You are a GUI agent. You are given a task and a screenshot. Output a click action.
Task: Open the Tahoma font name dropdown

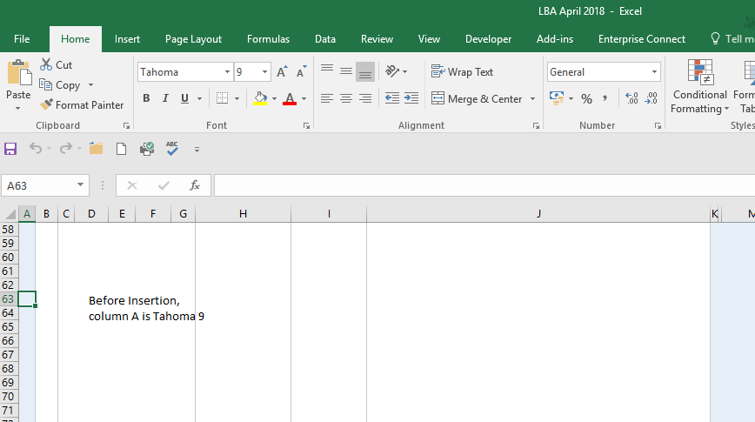(227, 71)
